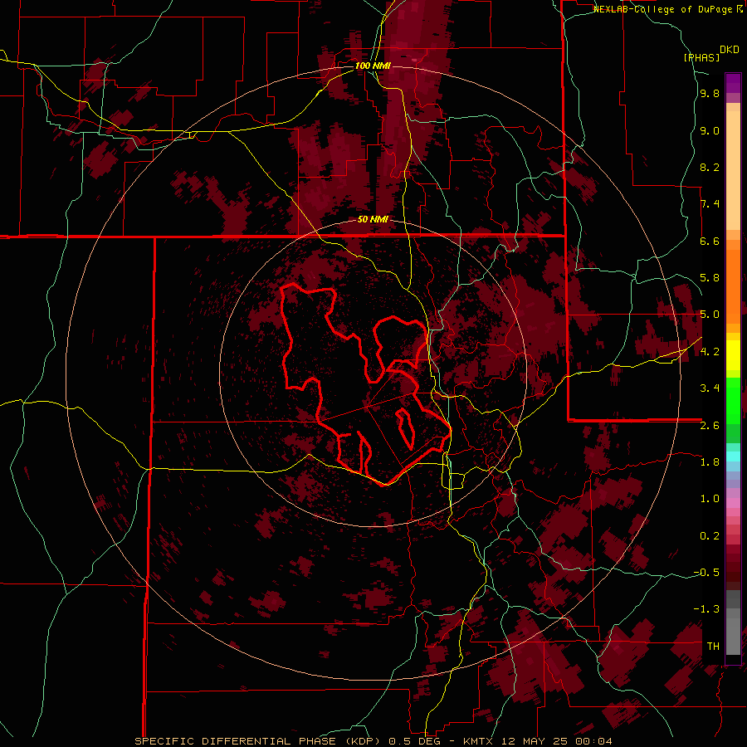
Task: Click the 0.2 value on the color scale
Action: 710,535
